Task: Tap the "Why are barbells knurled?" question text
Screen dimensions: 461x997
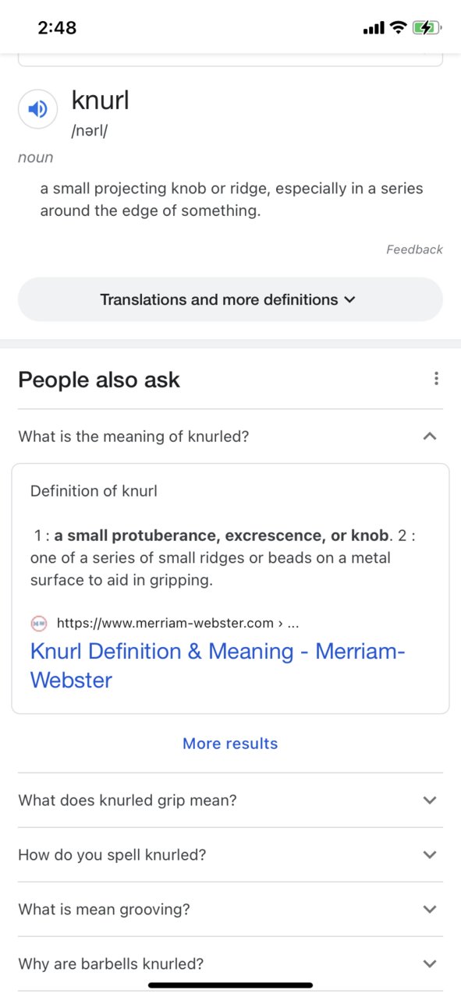Action: (111, 963)
